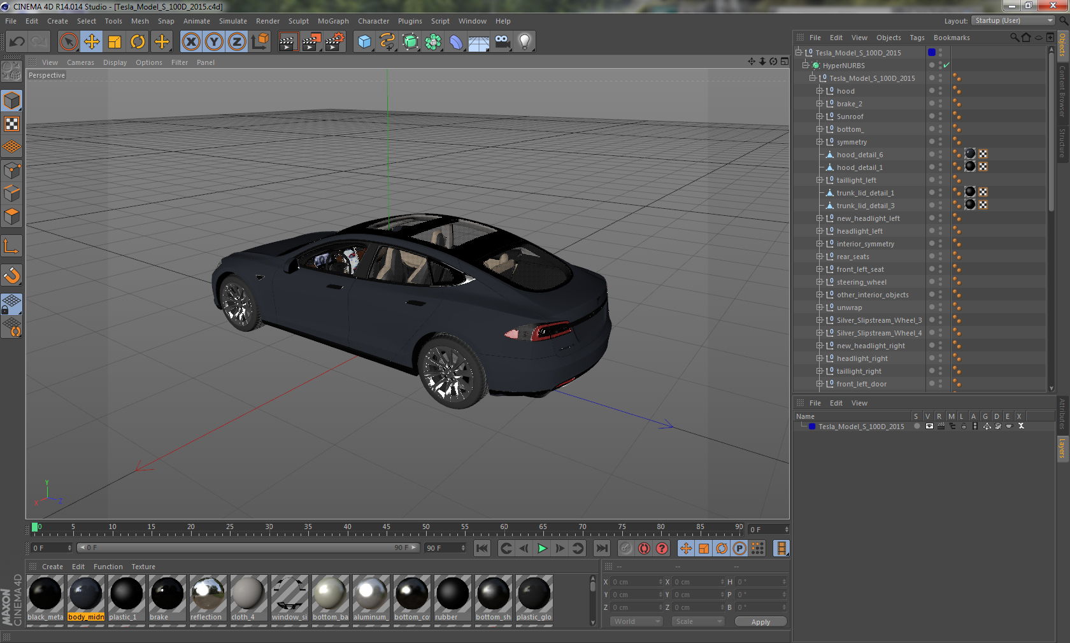Select trunk_lid_detail_1 in object tree
The image size is (1070, 643).
(x=865, y=193)
